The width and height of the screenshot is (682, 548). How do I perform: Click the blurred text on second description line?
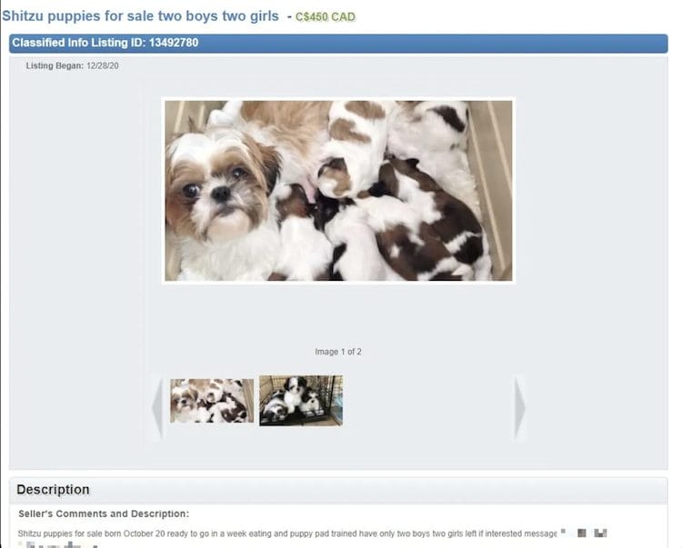click(x=59, y=544)
